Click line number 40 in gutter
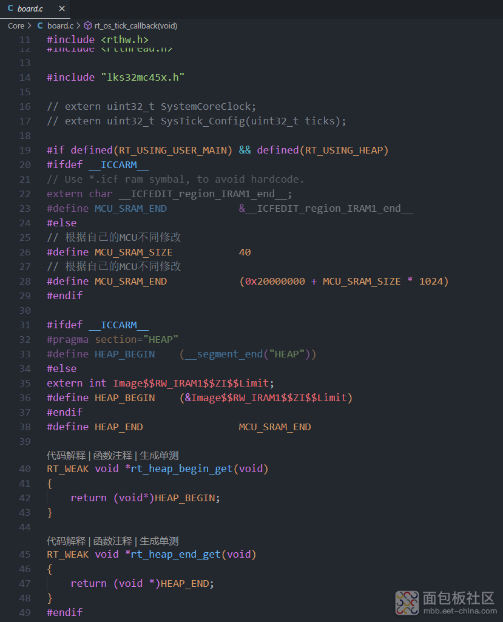The width and height of the screenshot is (503, 622). pos(25,469)
